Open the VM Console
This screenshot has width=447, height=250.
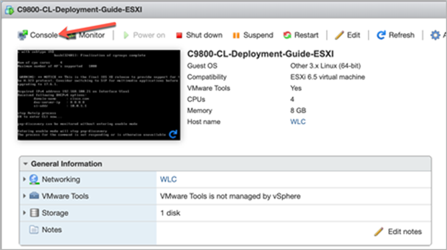tap(38, 35)
